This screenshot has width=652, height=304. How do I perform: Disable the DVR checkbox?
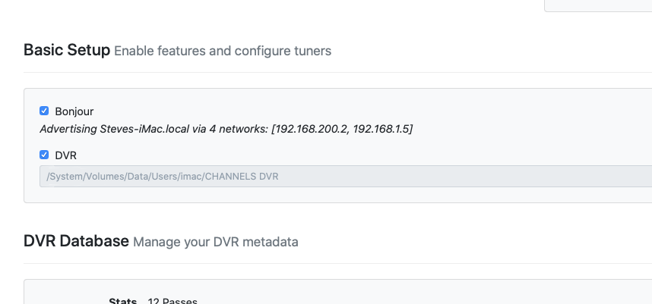pos(44,155)
